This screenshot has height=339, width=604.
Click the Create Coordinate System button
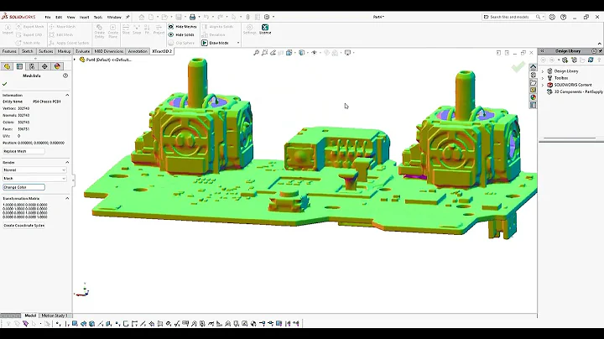[23, 226]
